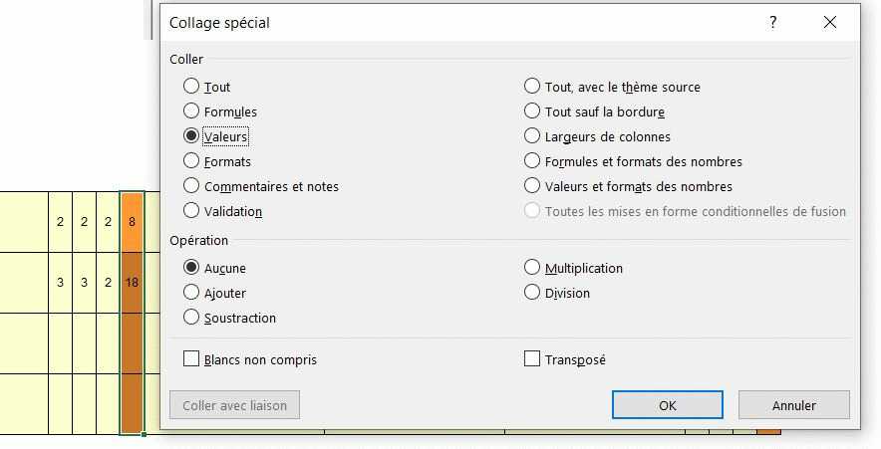Toggle the Transposé checkbox

click(532, 359)
